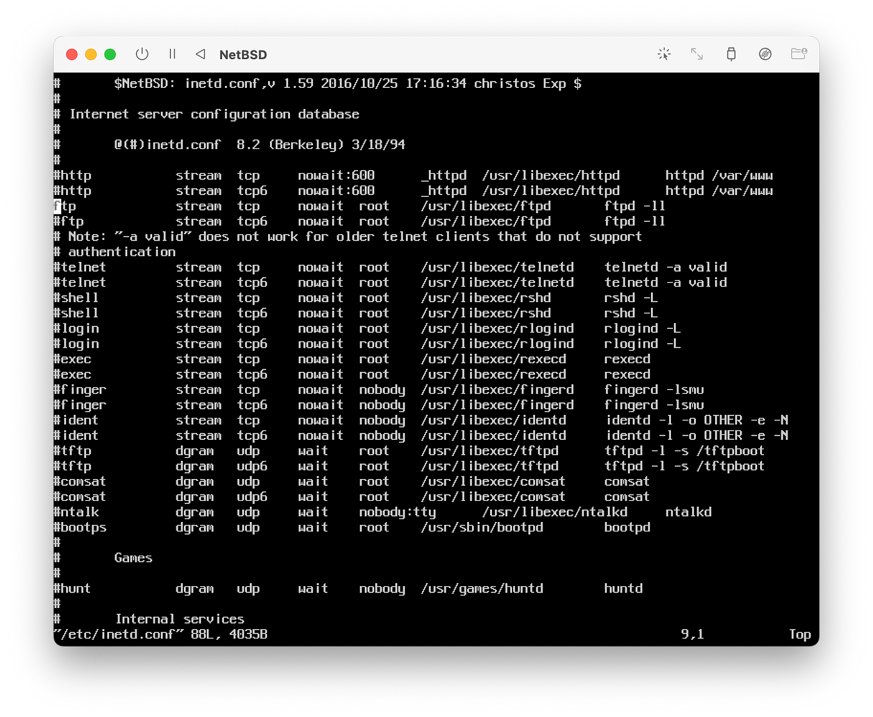Screen dimensions: 873x717
Task: Click the "Games" comment heading
Action: click(x=133, y=558)
